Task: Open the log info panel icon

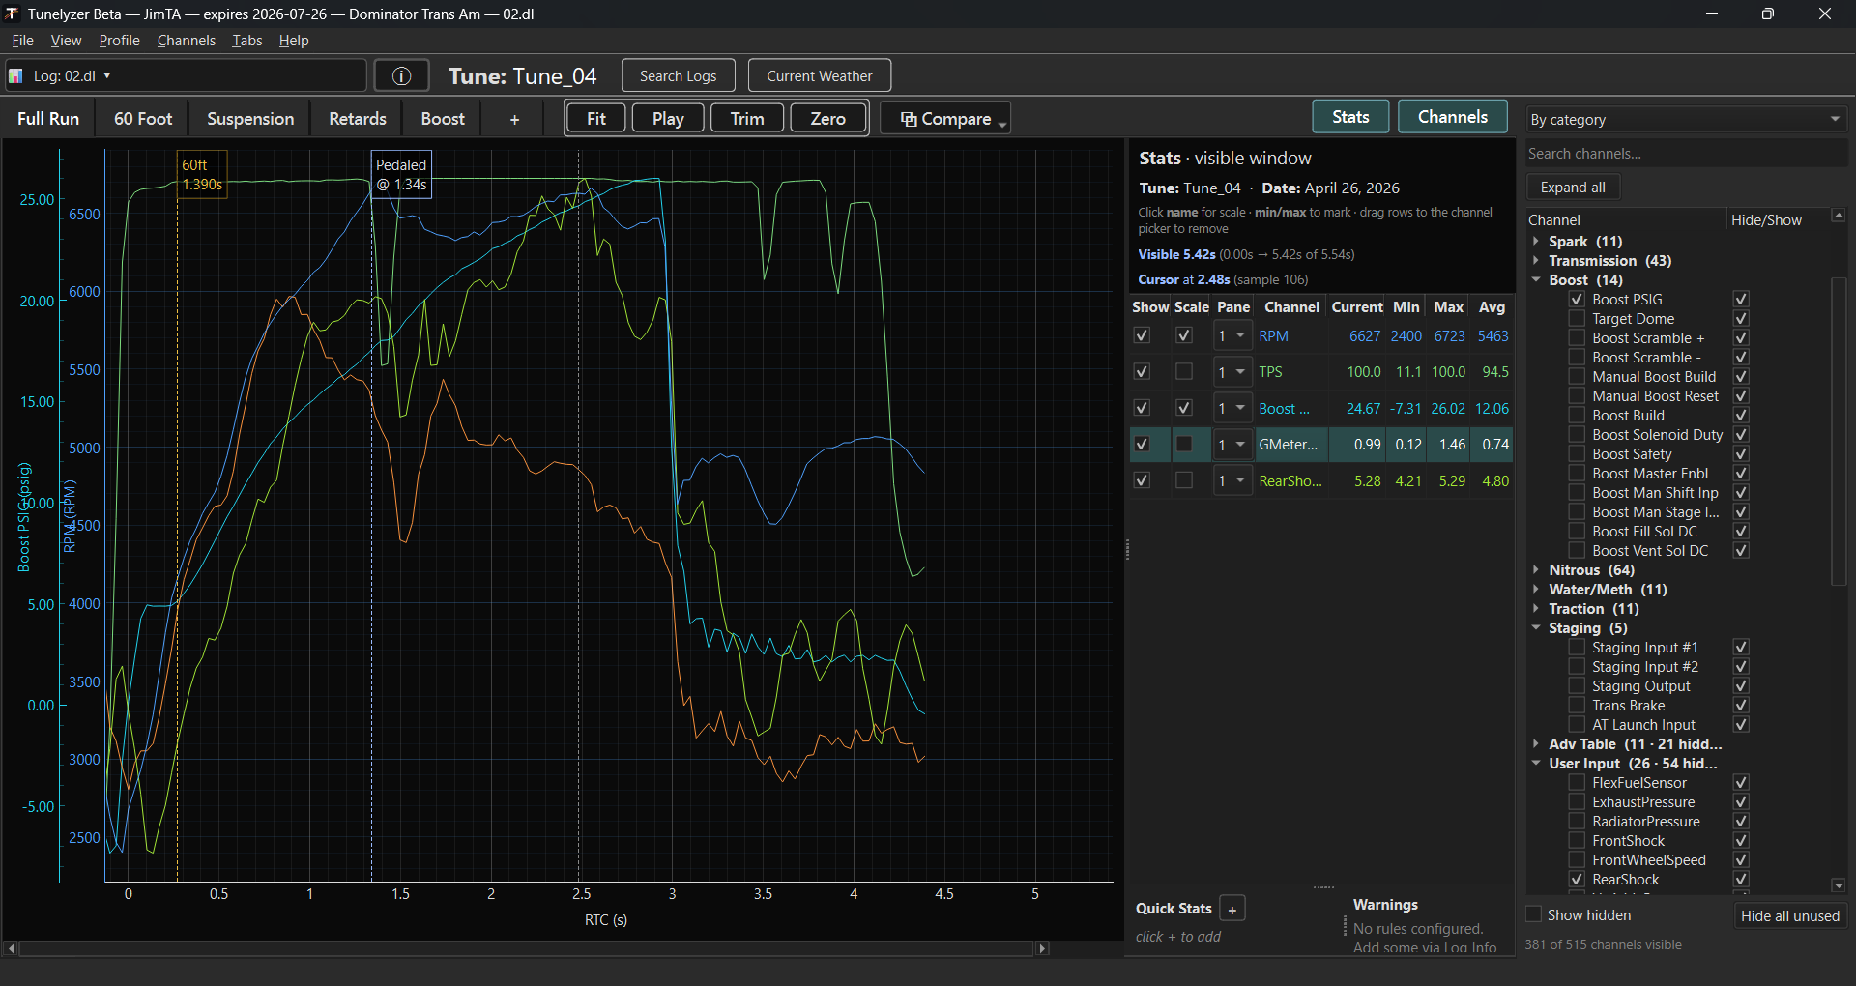Action: point(401,75)
